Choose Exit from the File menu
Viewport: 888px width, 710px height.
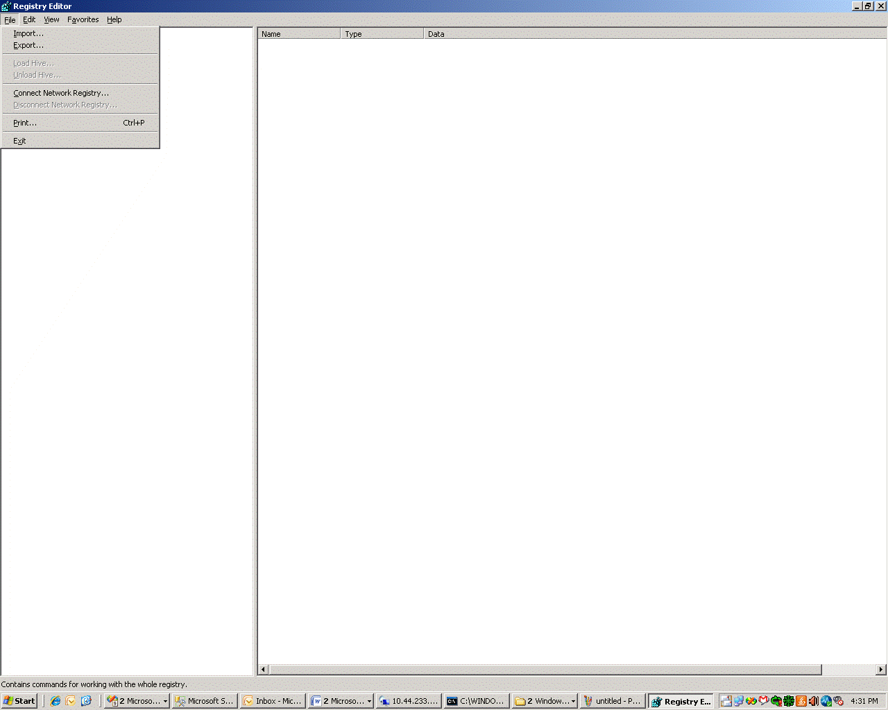coord(80,141)
